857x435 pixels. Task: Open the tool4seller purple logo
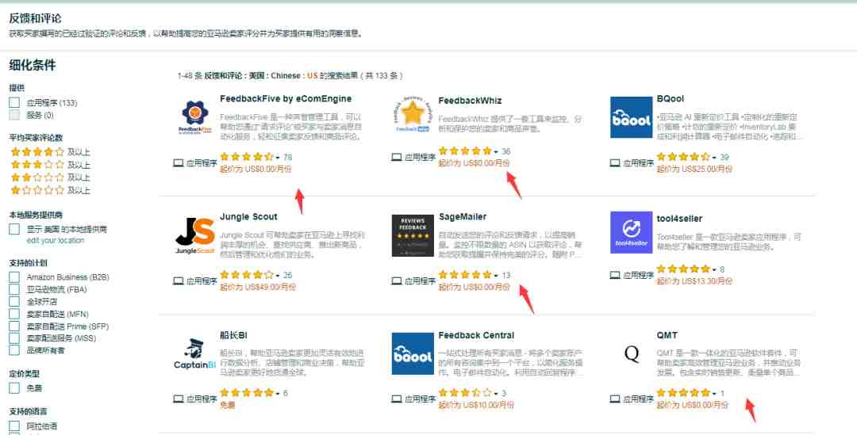[x=632, y=232]
